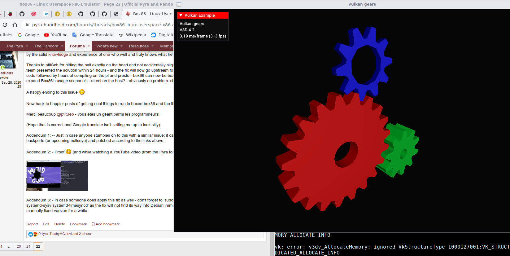Expand the Resources dropdown arrow
510x256 pixels.
[153, 46]
